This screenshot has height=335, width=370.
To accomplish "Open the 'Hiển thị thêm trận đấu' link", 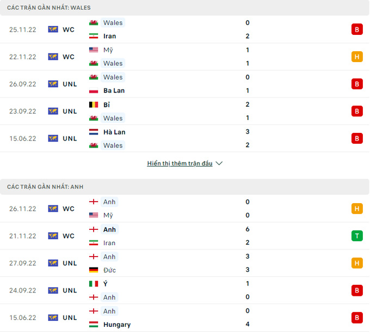I will coord(180,163).
